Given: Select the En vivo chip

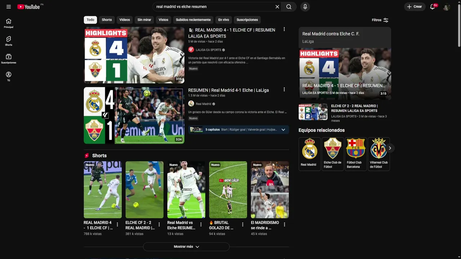Looking at the screenshot, I should click(223, 20).
